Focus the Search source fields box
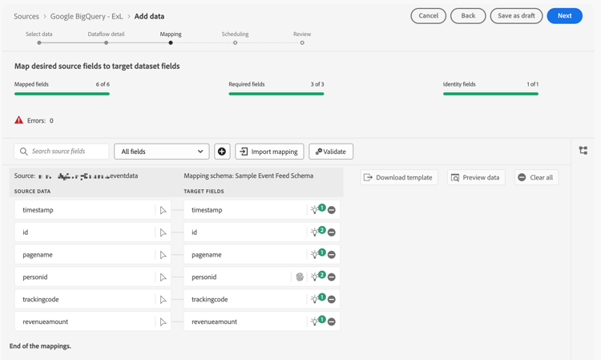This screenshot has width=601, height=360. (62, 152)
